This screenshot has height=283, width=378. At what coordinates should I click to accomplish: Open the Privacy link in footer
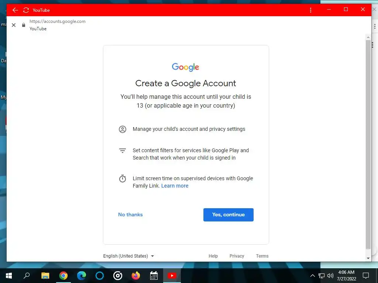(237, 256)
